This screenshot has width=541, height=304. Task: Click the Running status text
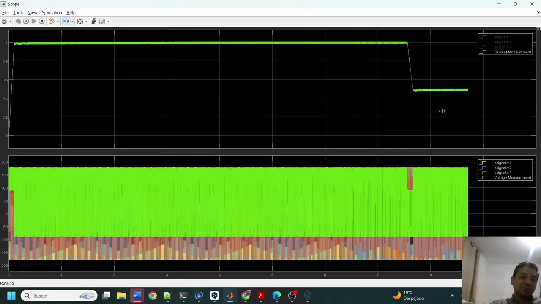click(7, 283)
